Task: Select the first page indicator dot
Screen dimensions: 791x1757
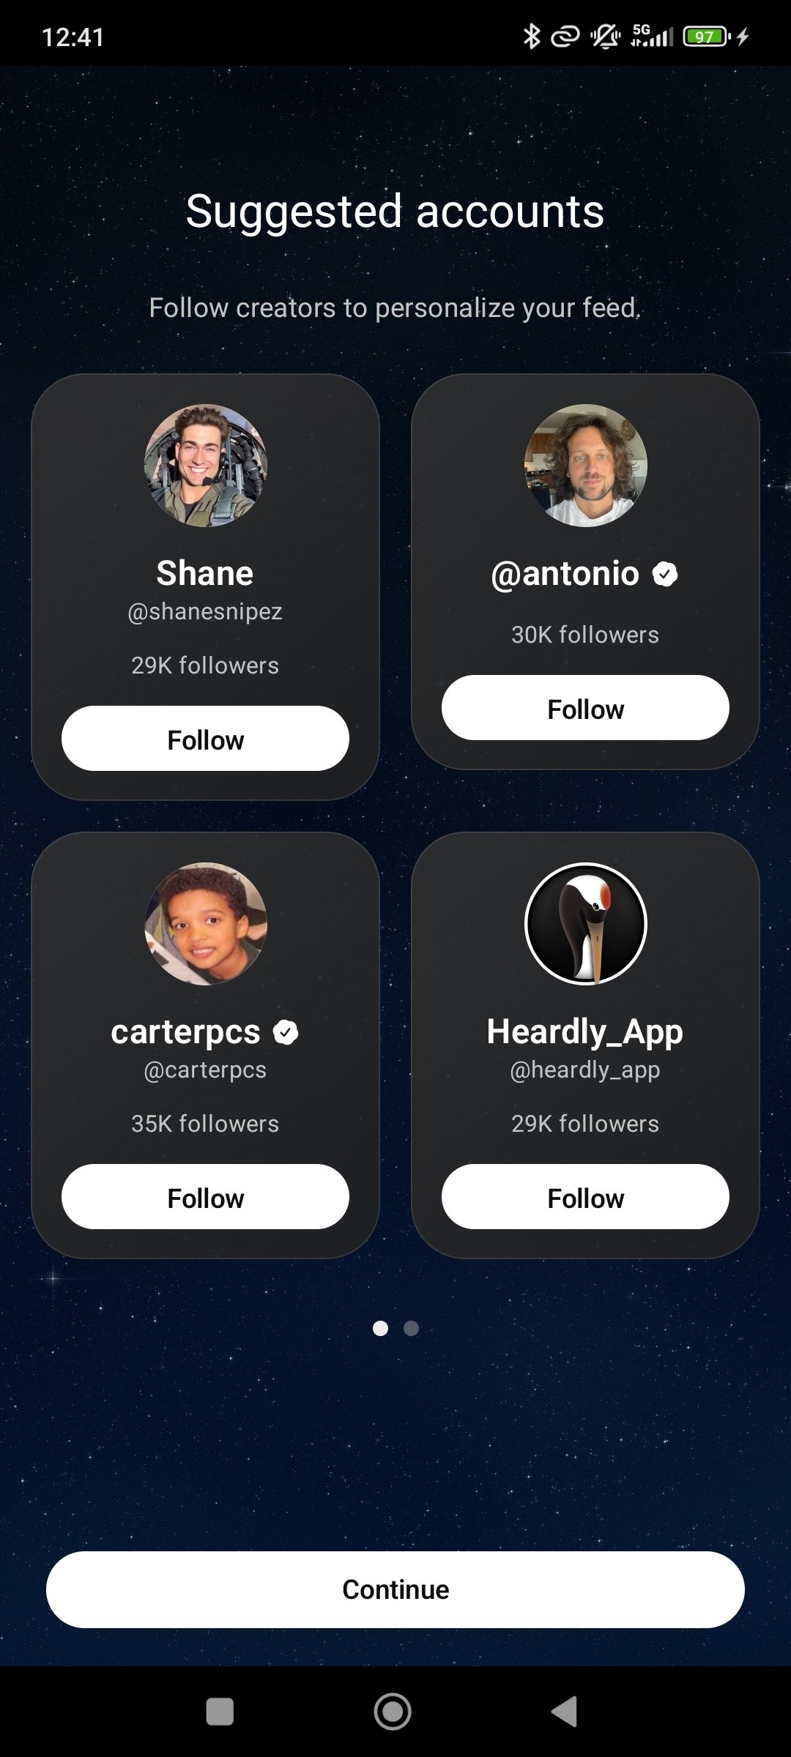Action: 380,1328
